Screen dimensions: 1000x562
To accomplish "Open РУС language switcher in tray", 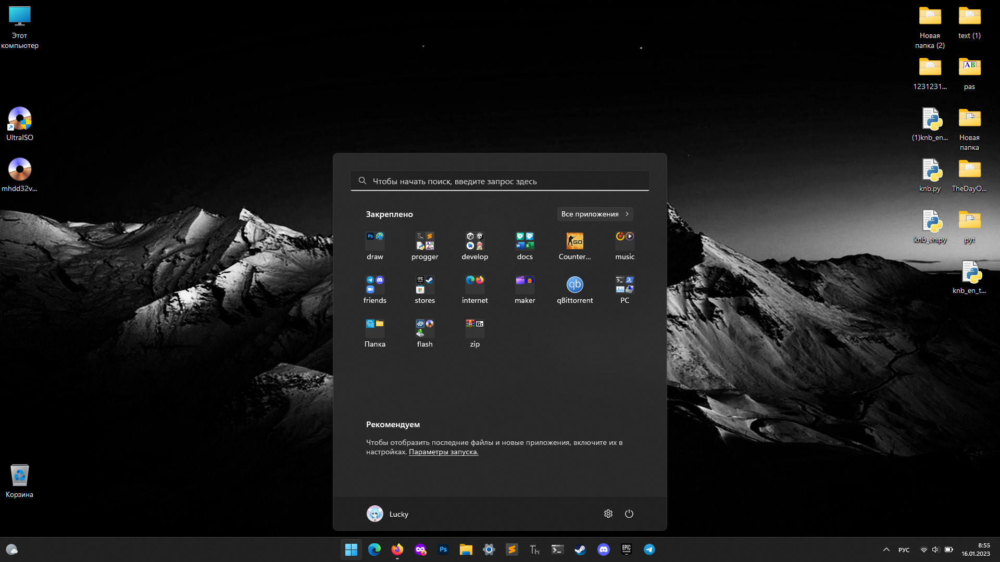I will 904,550.
